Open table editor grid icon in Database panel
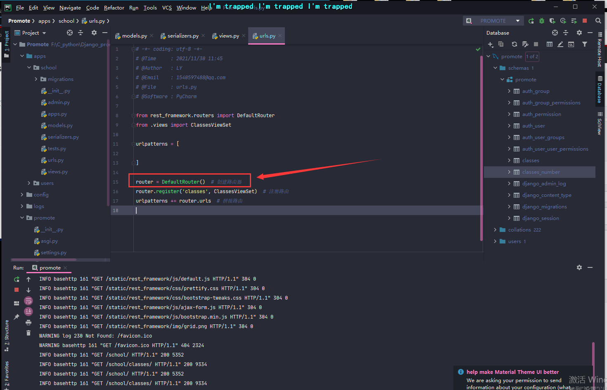Screen dimensions: 607x390 tap(550, 44)
